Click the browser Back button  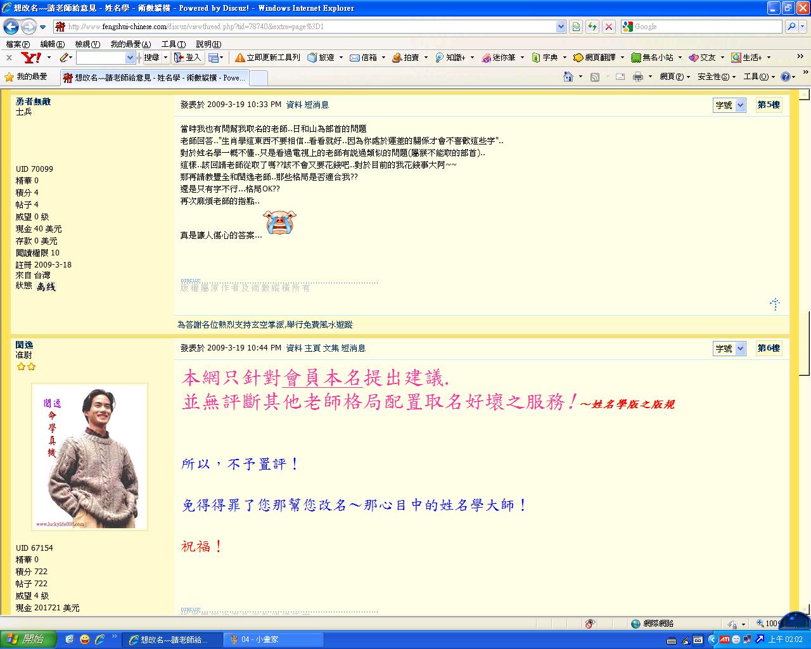pyautogui.click(x=11, y=27)
